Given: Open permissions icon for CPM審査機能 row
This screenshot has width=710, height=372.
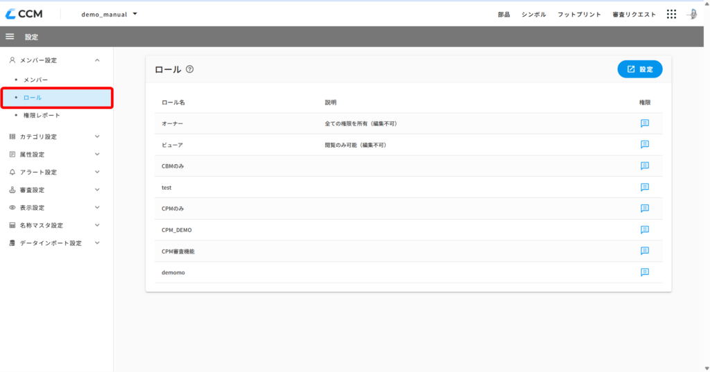Looking at the screenshot, I should [645, 251].
